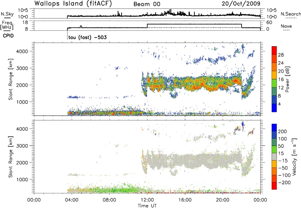Click the '-50' label on the Velocity colorbar
Image resolution: width=301 pixels, height=208 pixels.
(283, 168)
